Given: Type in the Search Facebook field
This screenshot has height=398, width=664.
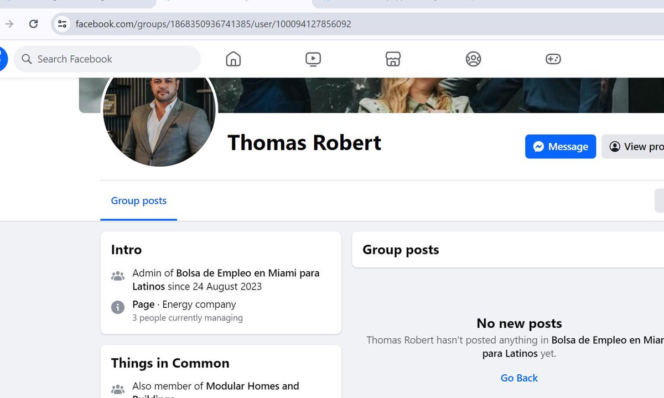Looking at the screenshot, I should pos(111,59).
